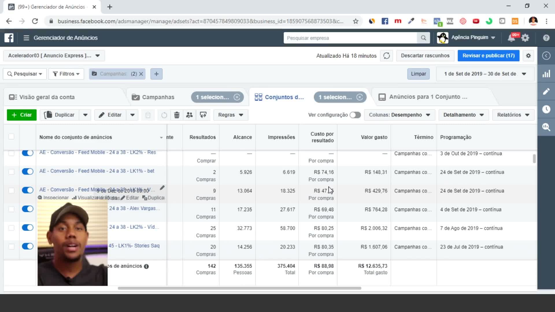This screenshot has height=312, width=555.
Task: Open the Regras dropdown
Action: [x=231, y=115]
